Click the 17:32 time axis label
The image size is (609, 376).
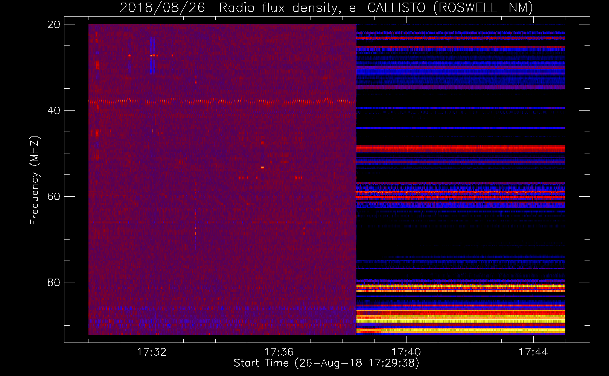coord(152,352)
